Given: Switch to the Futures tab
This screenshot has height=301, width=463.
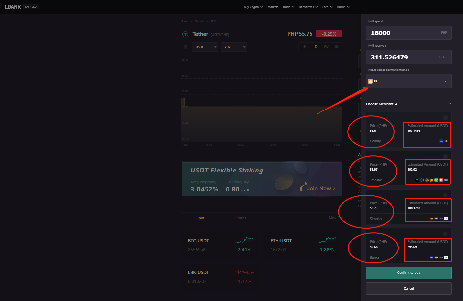Looking at the screenshot, I should click(240, 218).
